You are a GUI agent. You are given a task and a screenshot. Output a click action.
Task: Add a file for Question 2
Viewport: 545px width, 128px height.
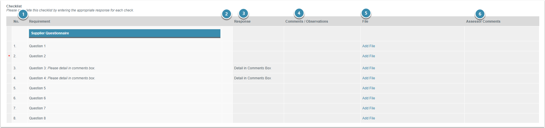368,56
